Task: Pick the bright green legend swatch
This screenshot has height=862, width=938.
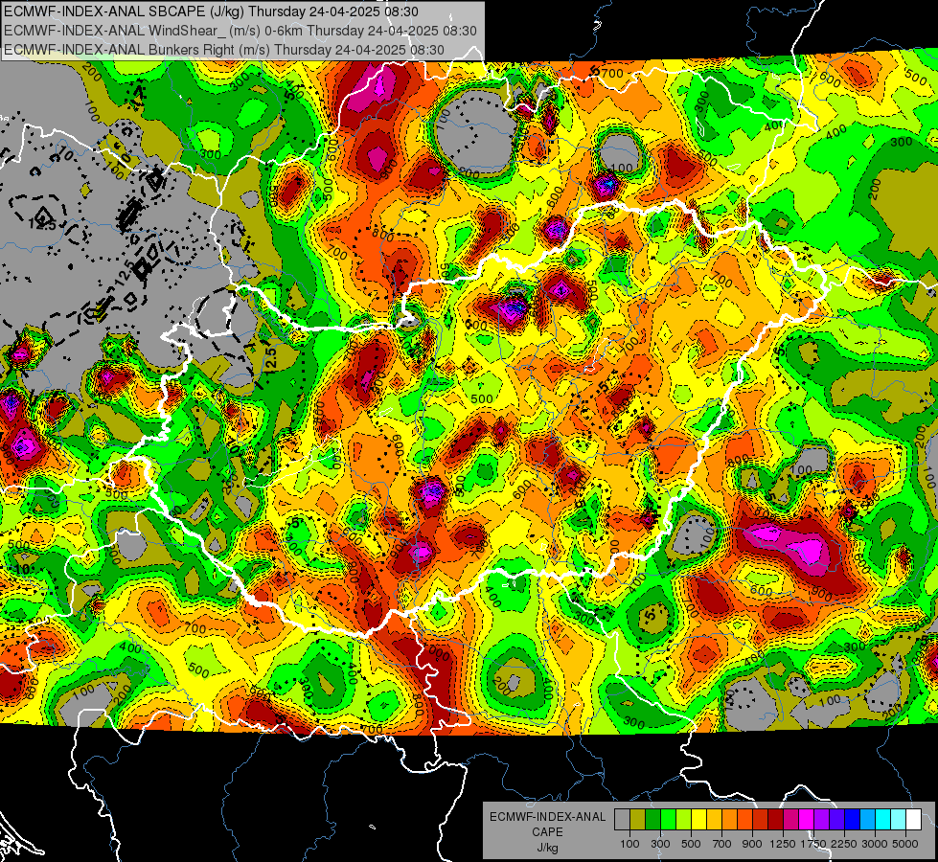Action: (668, 820)
